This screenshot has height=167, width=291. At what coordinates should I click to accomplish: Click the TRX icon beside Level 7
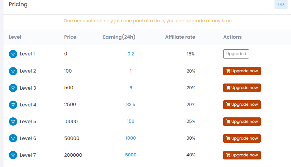tap(13, 155)
